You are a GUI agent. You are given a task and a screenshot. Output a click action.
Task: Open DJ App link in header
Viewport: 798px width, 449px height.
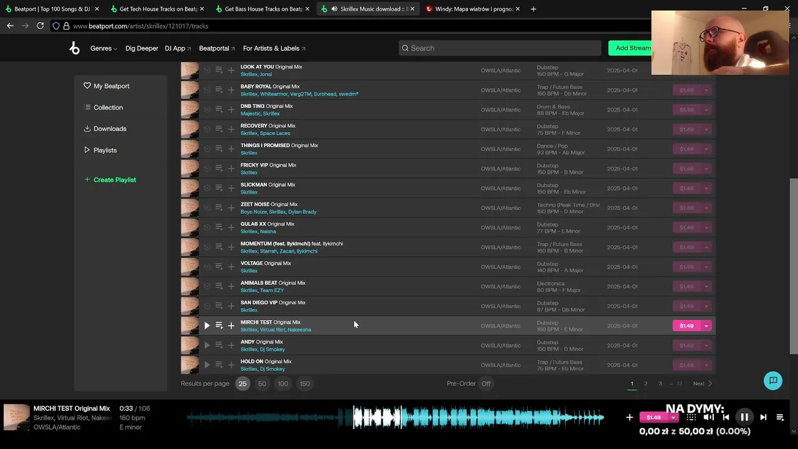[x=178, y=48]
